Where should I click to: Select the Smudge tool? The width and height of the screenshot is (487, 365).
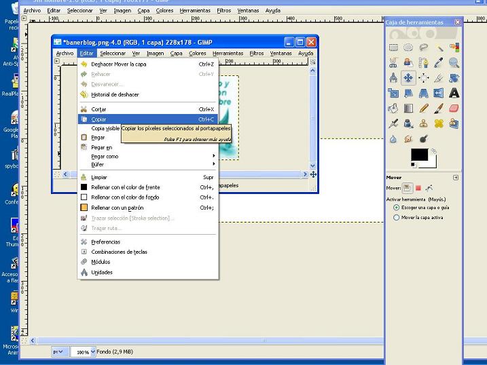coord(408,138)
